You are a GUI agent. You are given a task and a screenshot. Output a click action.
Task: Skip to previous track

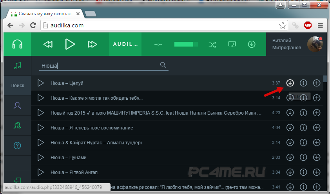tap(48, 44)
